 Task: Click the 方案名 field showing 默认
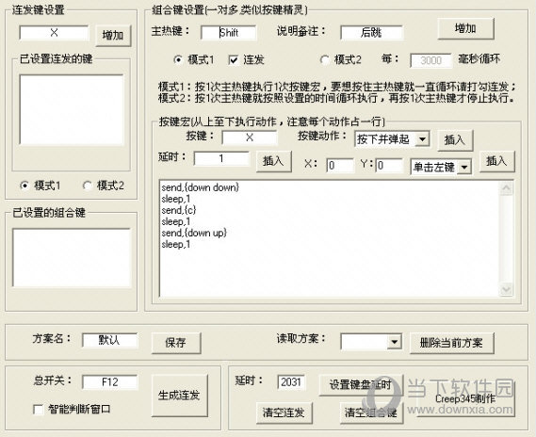coord(109,340)
